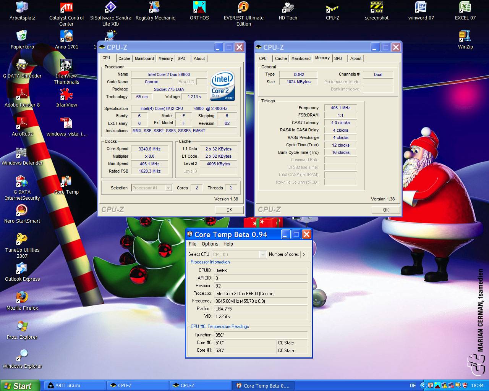The width and height of the screenshot is (489, 391).
Task: Open Options menu in Core Temp
Action: [210, 244]
